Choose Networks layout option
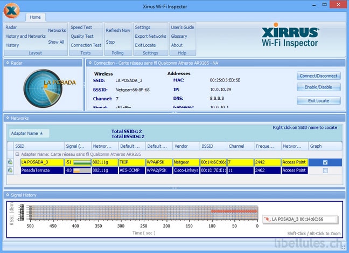Image resolution: width=349 pixels, height=253 pixels. pos(57,30)
